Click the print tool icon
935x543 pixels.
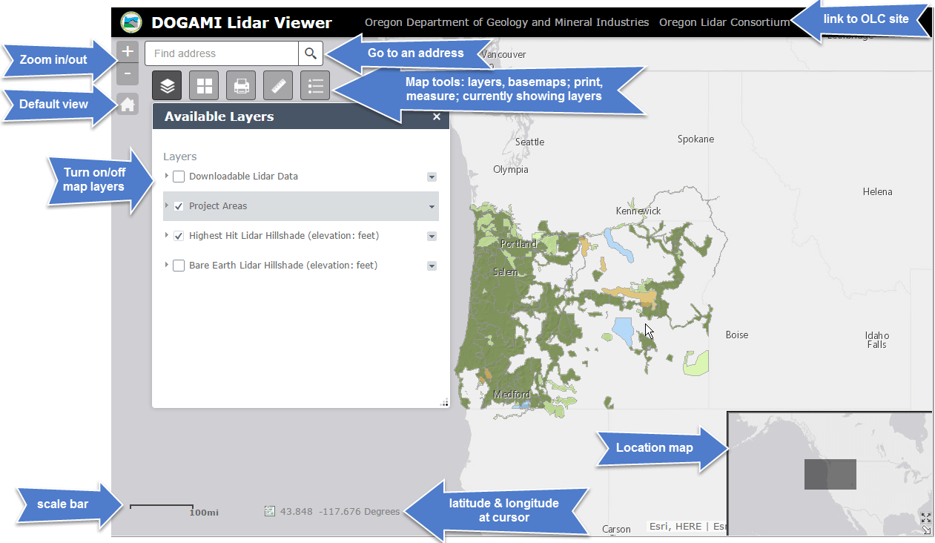click(x=241, y=86)
